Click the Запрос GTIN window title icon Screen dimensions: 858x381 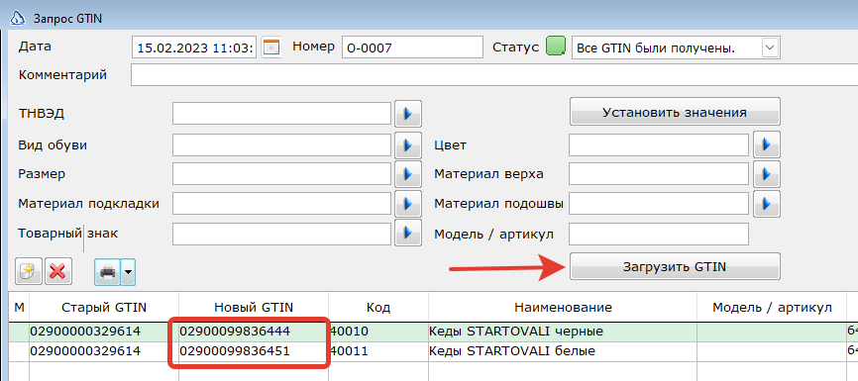tap(19, 18)
